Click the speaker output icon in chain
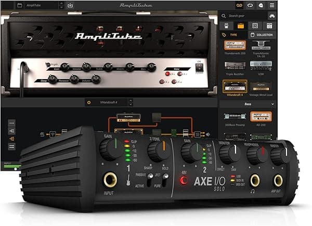The width and height of the screenshot is (312, 226). 208,135
